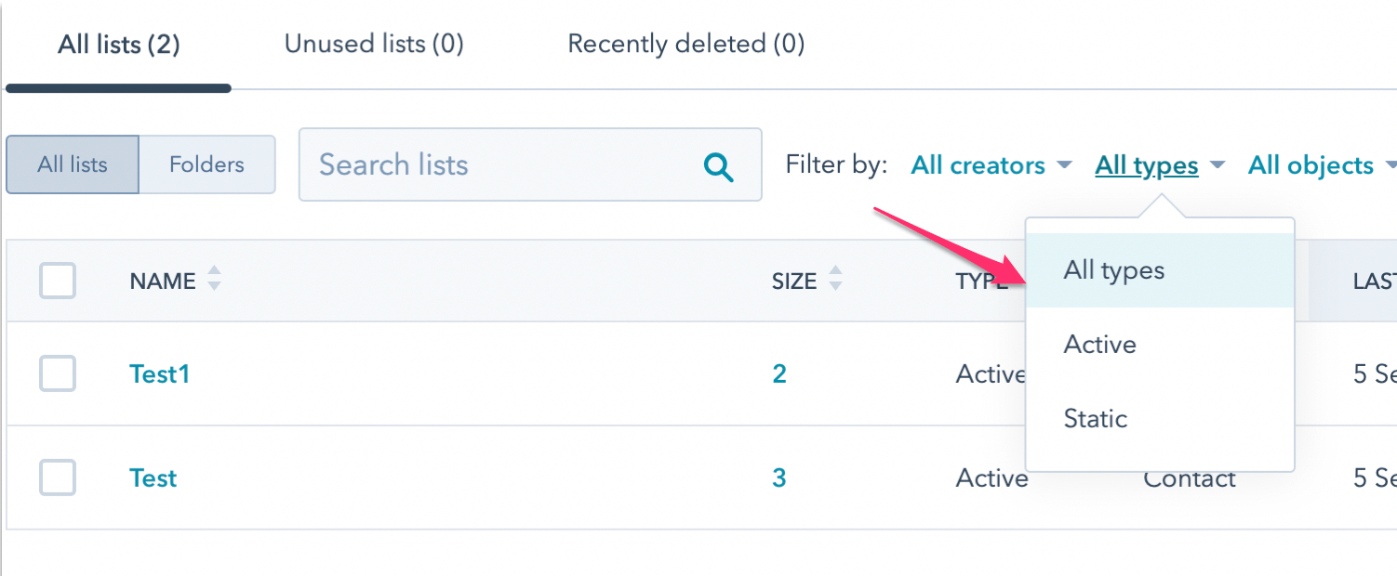Select Static from the type filter menu
Viewport: 1397px width, 576px height.
[x=1096, y=419]
